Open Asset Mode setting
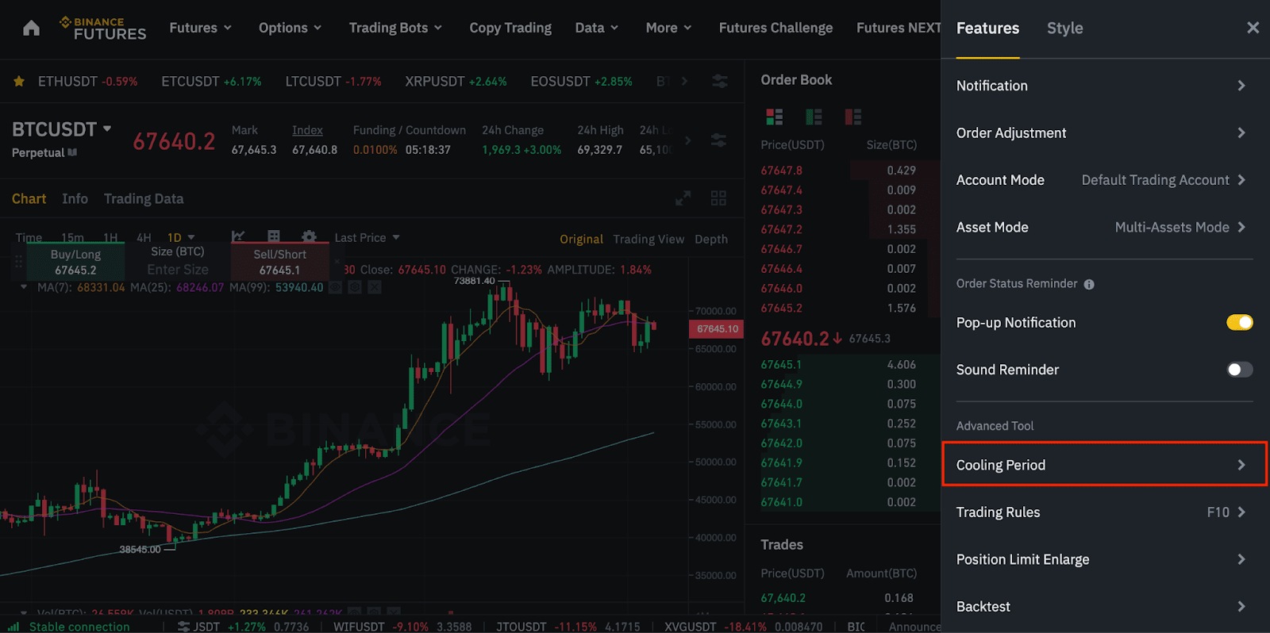This screenshot has height=633, width=1270. click(x=1104, y=228)
